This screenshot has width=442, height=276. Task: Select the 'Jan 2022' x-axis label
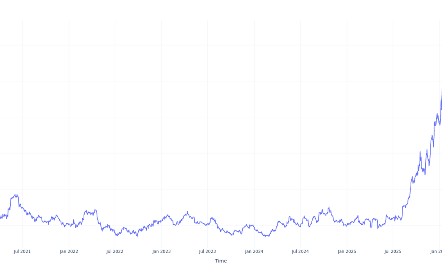[69, 251]
